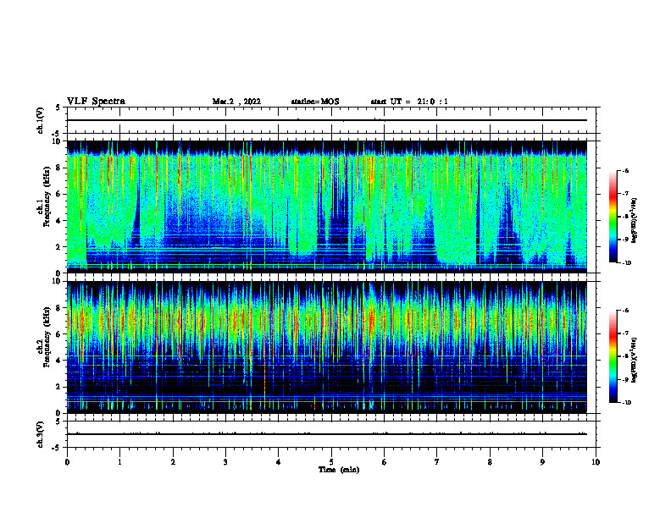Click the "station=MOS" header label
671x518 pixels.
[315, 102]
